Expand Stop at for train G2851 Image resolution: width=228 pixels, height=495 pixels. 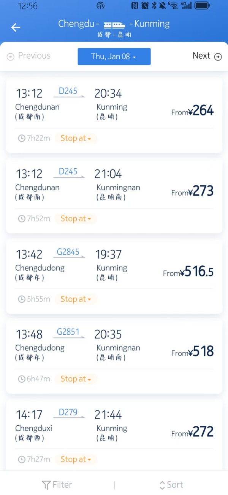[x=76, y=379]
